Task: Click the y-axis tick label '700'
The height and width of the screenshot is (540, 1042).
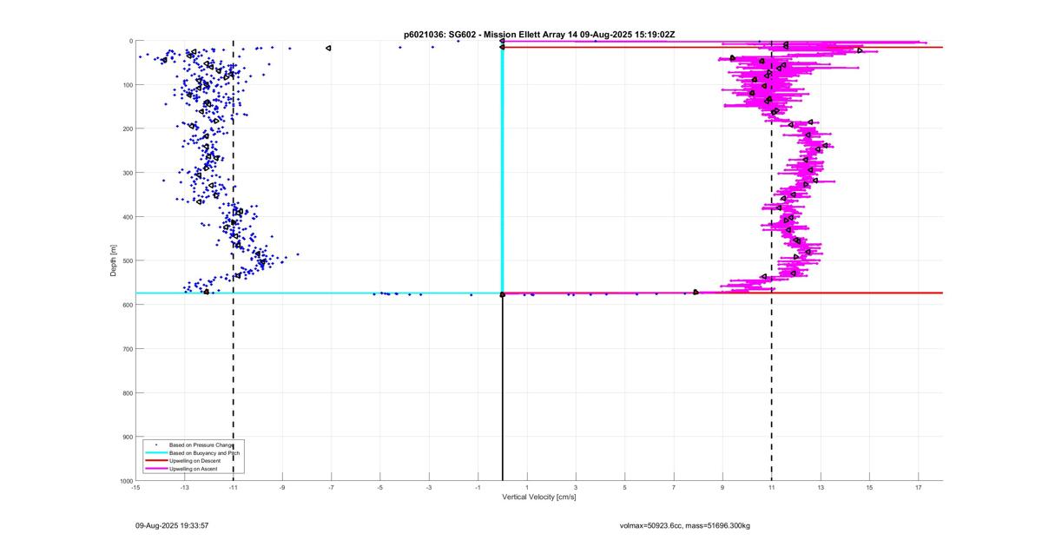Action: pos(127,349)
